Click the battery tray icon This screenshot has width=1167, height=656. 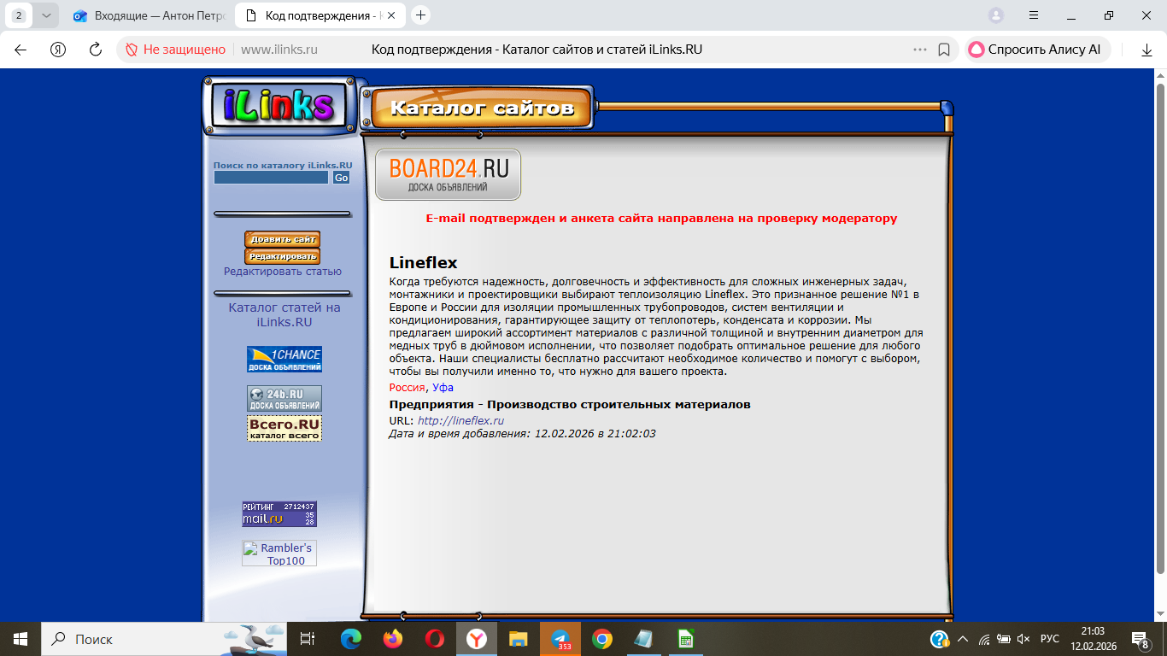[1003, 639]
